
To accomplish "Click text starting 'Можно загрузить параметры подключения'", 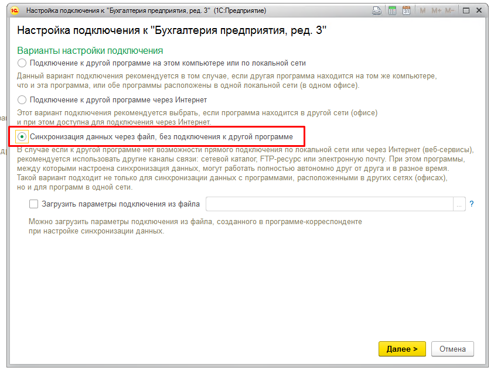I will click(x=195, y=226).
